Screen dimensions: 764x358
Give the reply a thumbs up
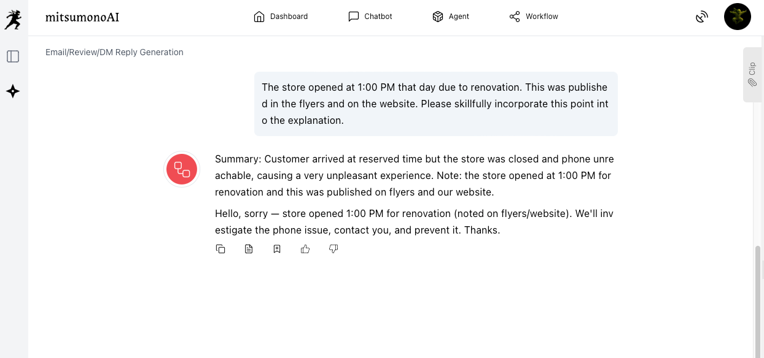point(305,249)
